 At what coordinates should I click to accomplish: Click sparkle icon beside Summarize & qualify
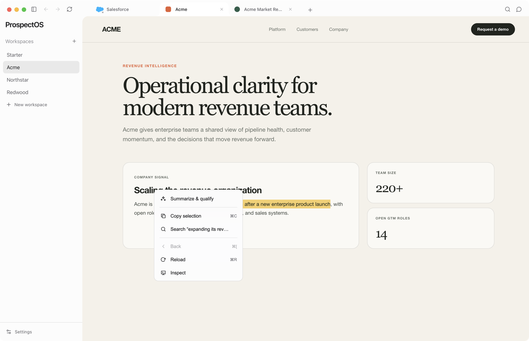(x=163, y=199)
